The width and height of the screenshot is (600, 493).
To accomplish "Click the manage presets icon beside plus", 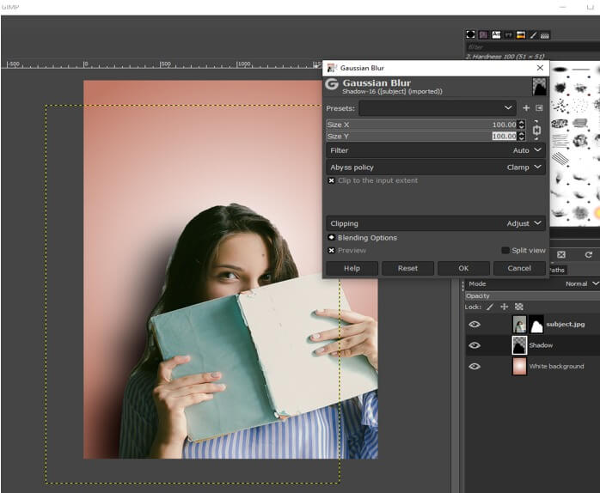I will (539, 108).
